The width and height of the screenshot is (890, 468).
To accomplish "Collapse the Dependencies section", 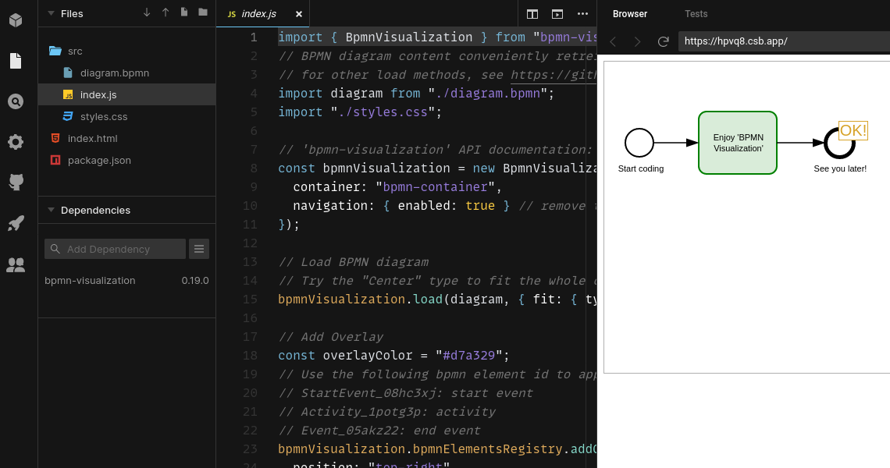I will [x=51, y=210].
